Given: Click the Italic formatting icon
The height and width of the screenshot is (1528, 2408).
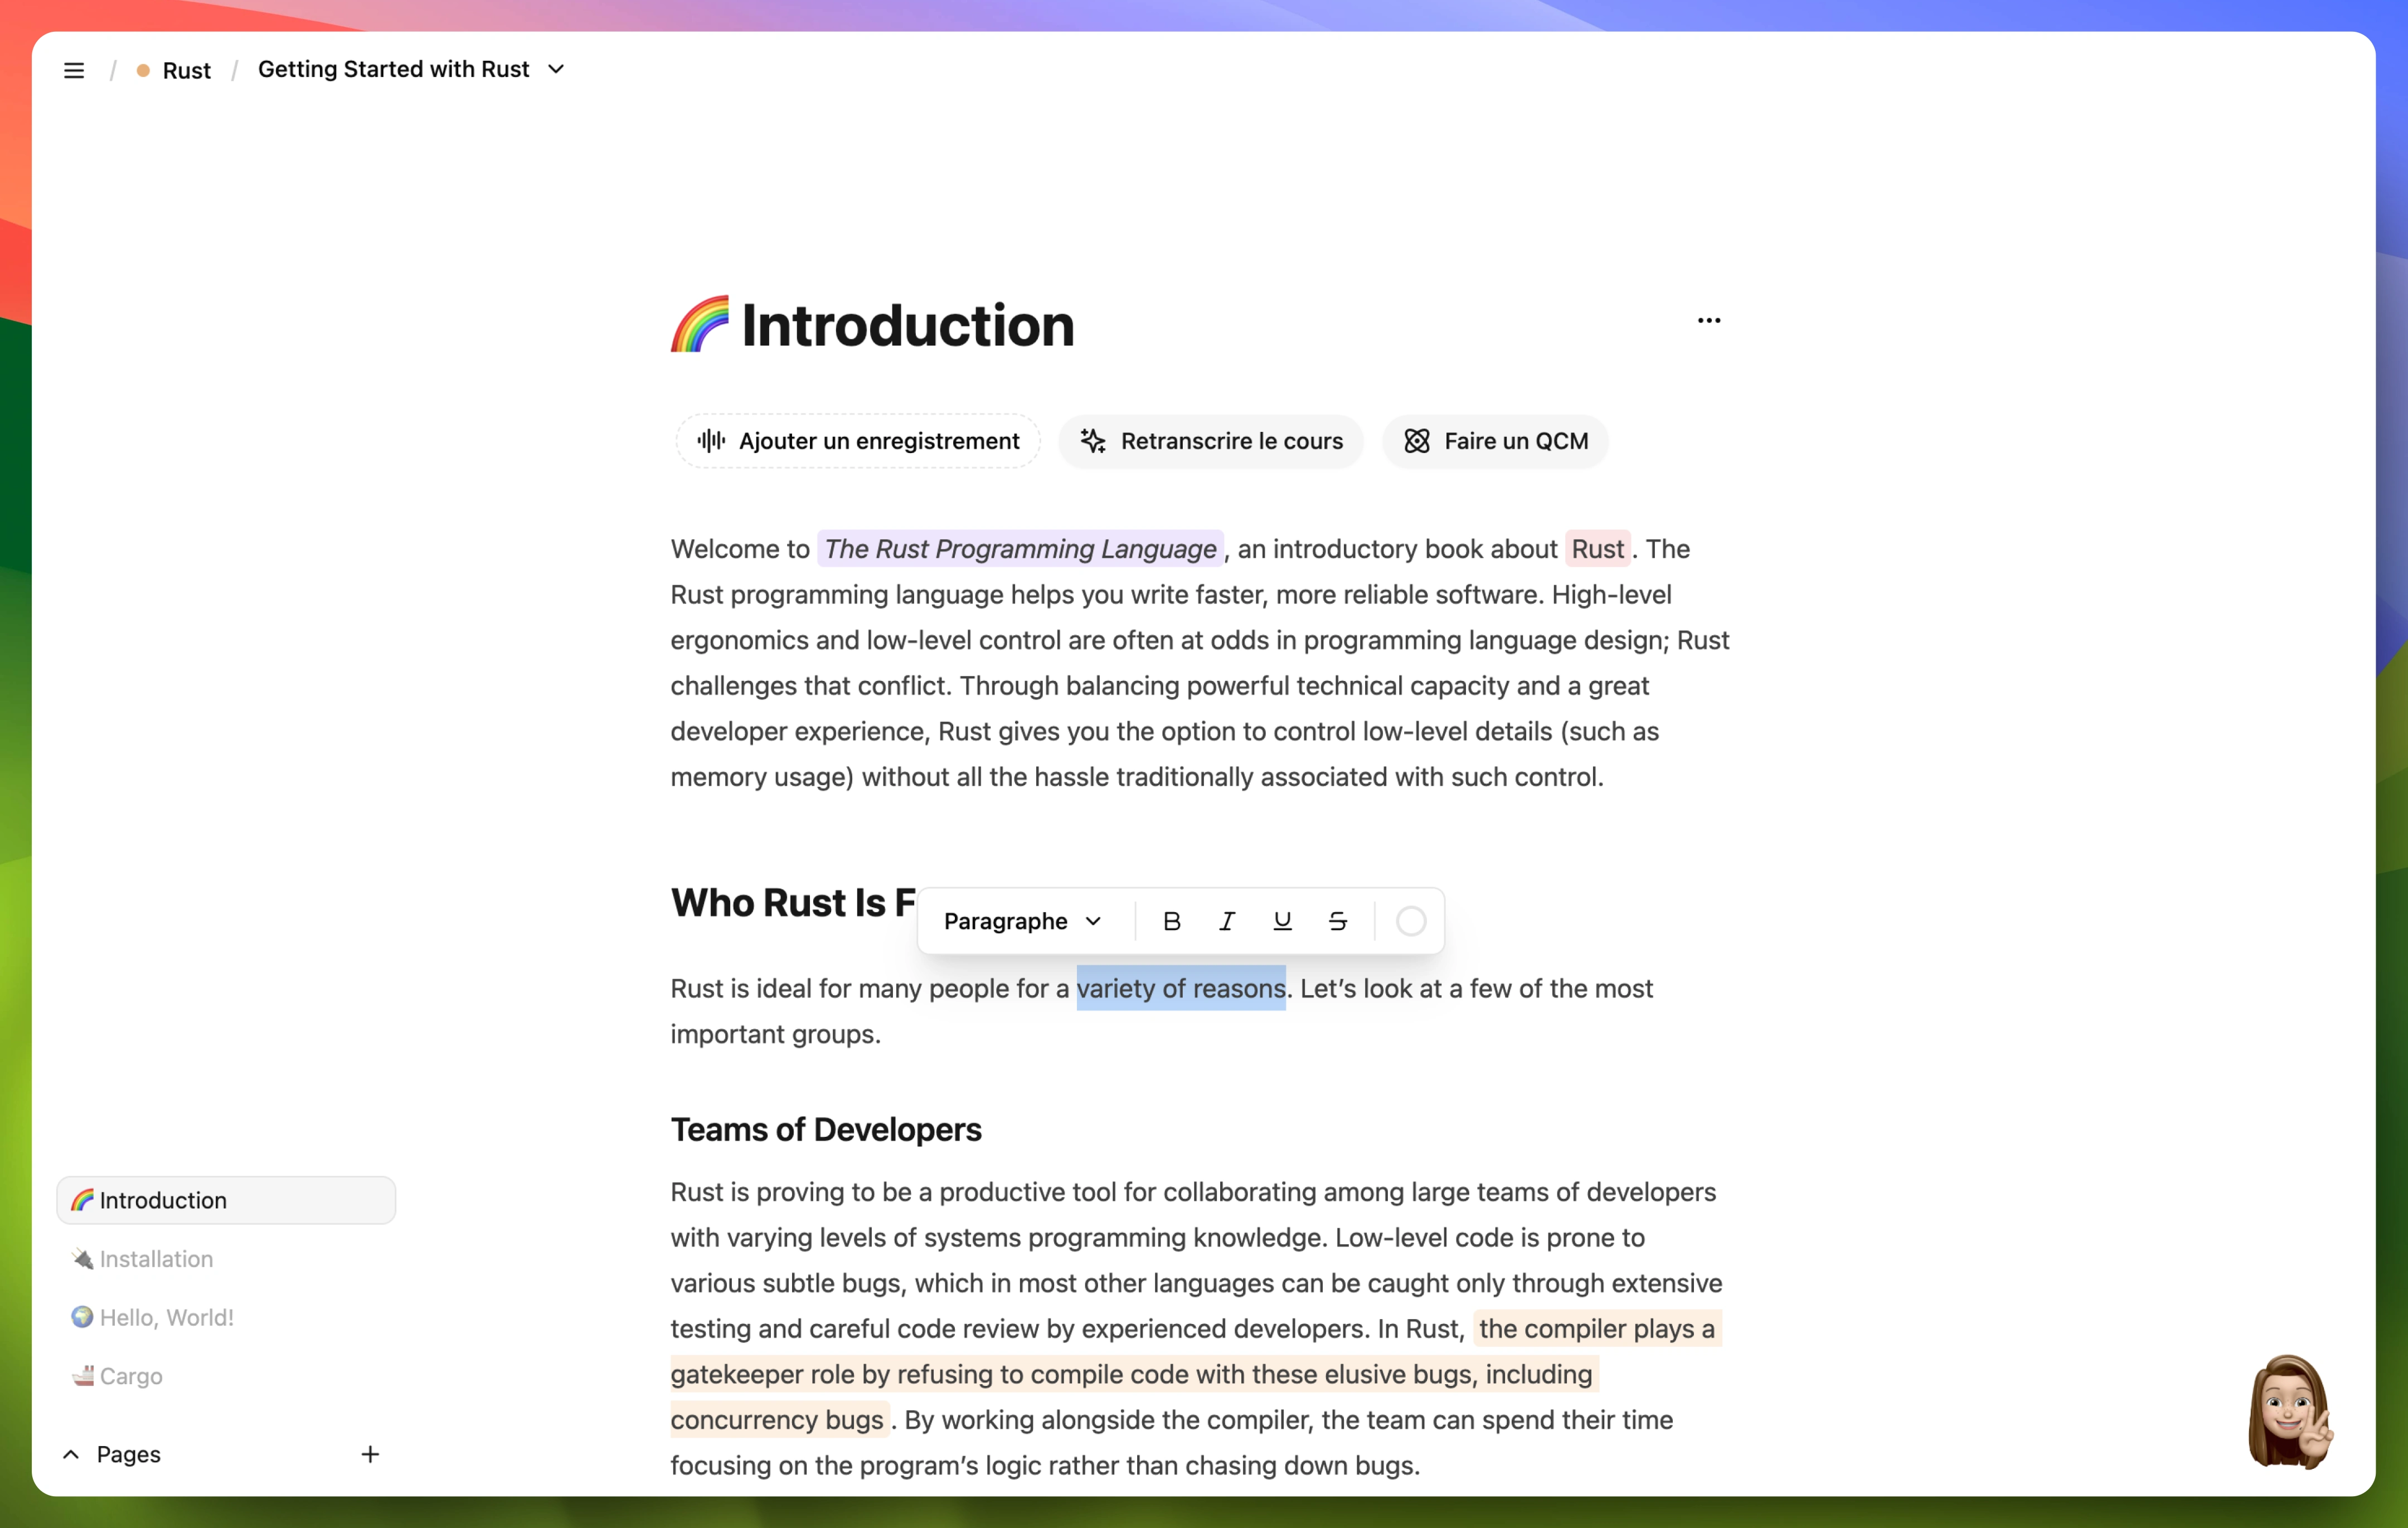Looking at the screenshot, I should point(1229,919).
